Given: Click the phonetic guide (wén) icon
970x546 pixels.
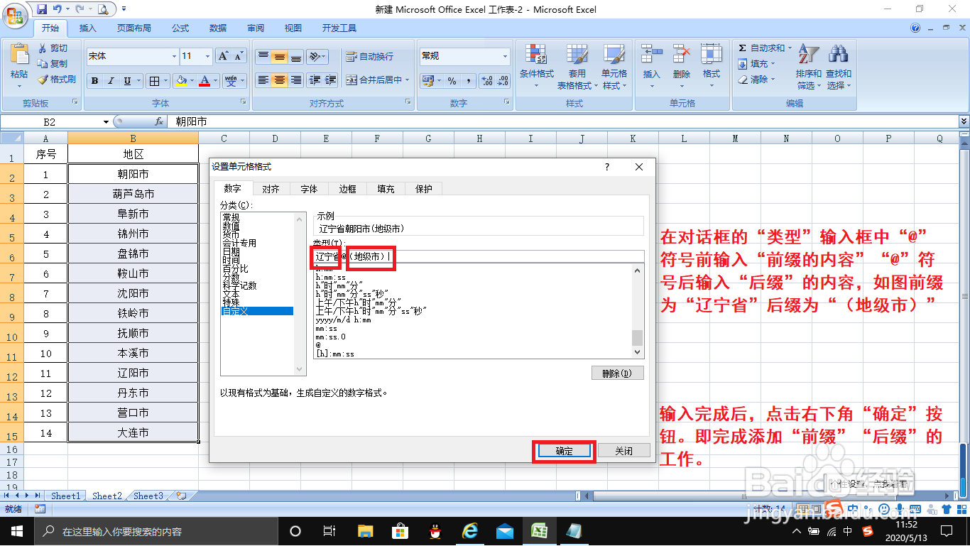Looking at the screenshot, I should 231,81.
